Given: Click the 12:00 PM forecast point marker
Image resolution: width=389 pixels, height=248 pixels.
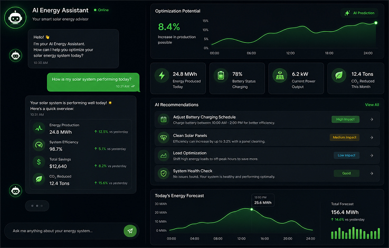Looking at the screenshot, I should [252, 209].
